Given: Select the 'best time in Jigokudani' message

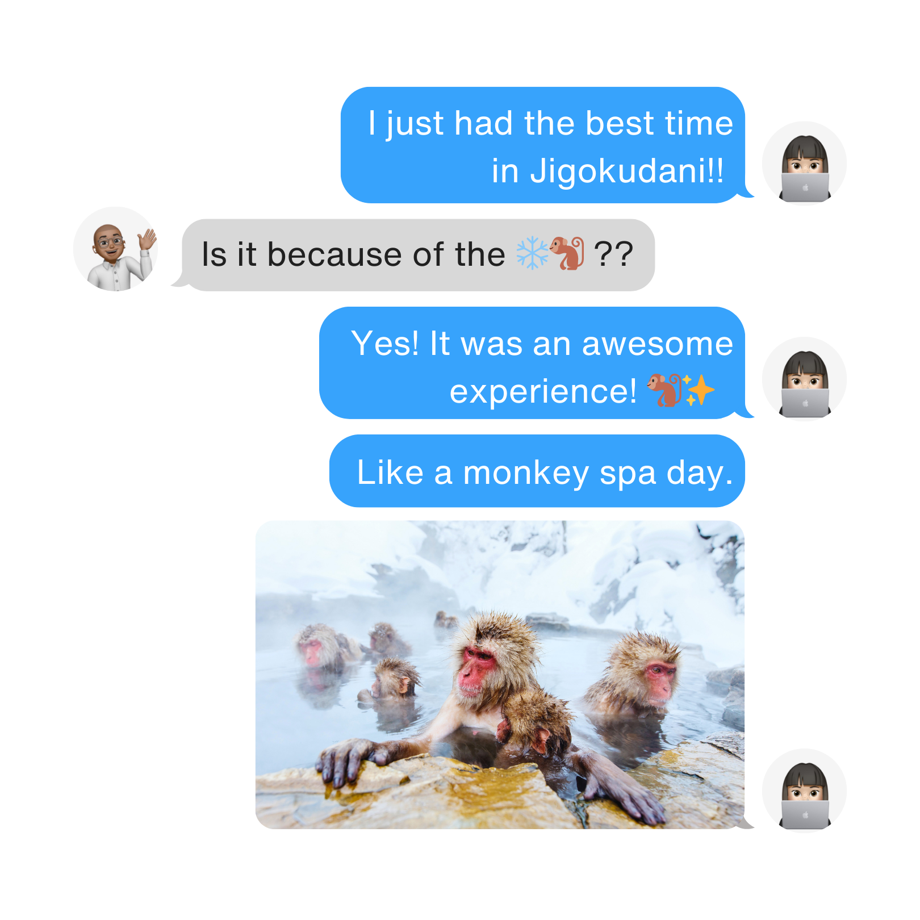Looking at the screenshot, I should pyautogui.click(x=543, y=145).
